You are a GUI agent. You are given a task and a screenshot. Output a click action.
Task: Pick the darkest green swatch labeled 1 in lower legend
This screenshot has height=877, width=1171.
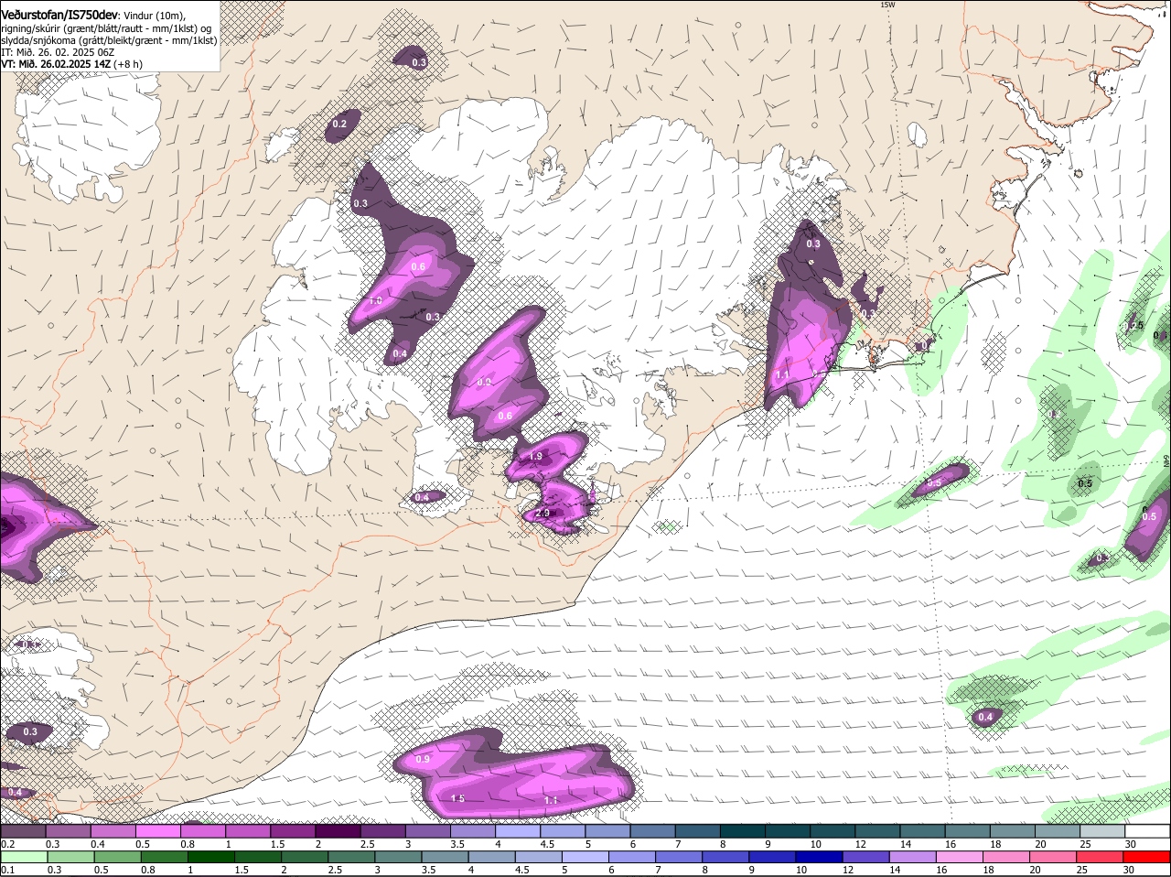(211, 858)
